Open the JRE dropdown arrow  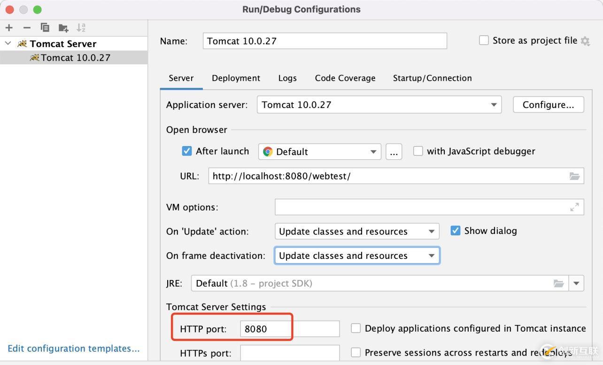point(576,283)
